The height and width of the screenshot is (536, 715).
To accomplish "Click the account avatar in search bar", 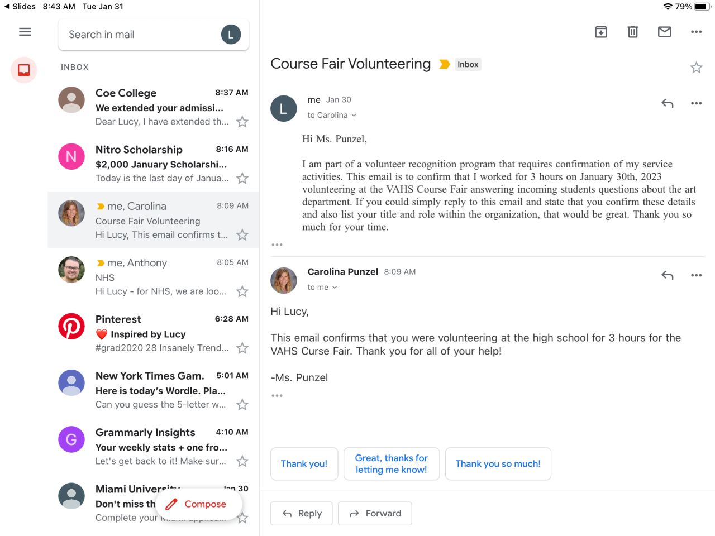I will click(x=231, y=35).
